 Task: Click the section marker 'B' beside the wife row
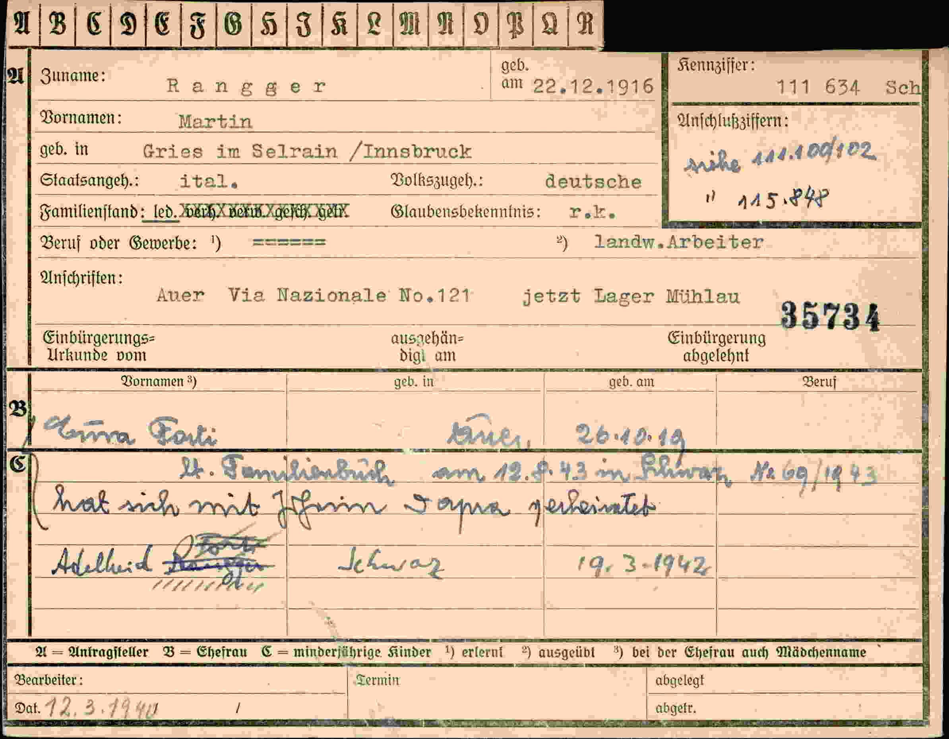point(18,409)
